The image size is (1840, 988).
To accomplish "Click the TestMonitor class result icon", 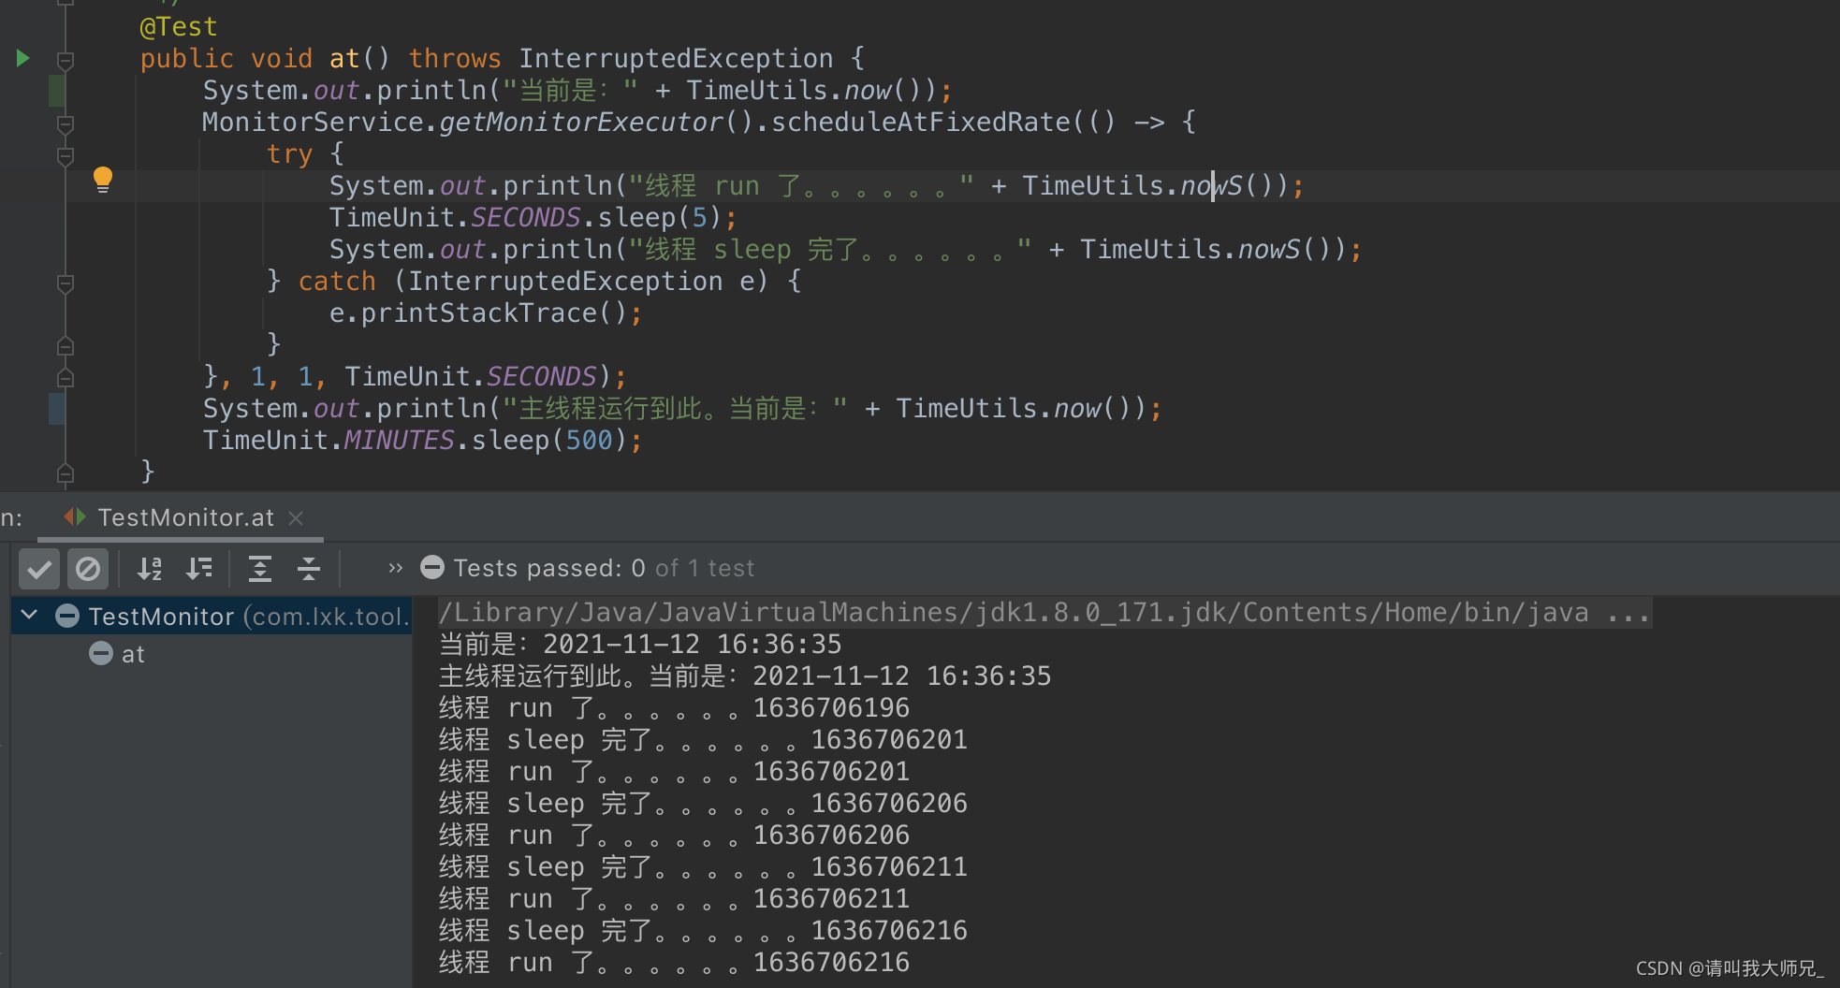I will tap(67, 616).
